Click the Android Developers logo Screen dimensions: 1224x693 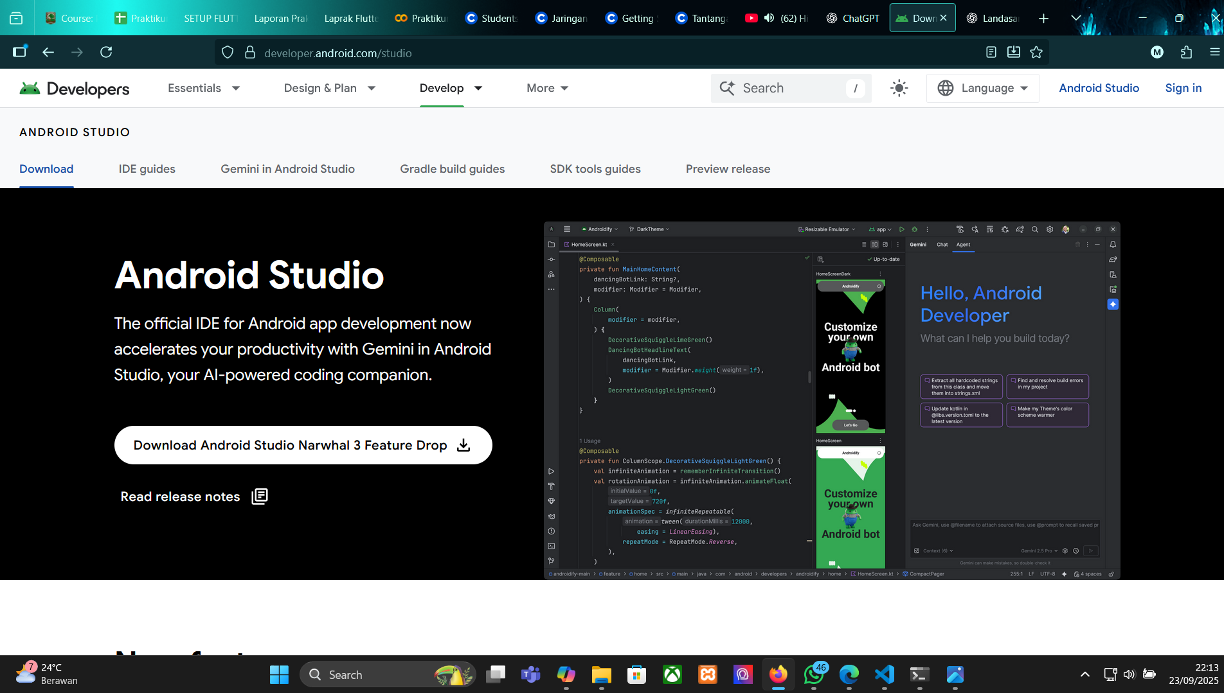point(74,89)
